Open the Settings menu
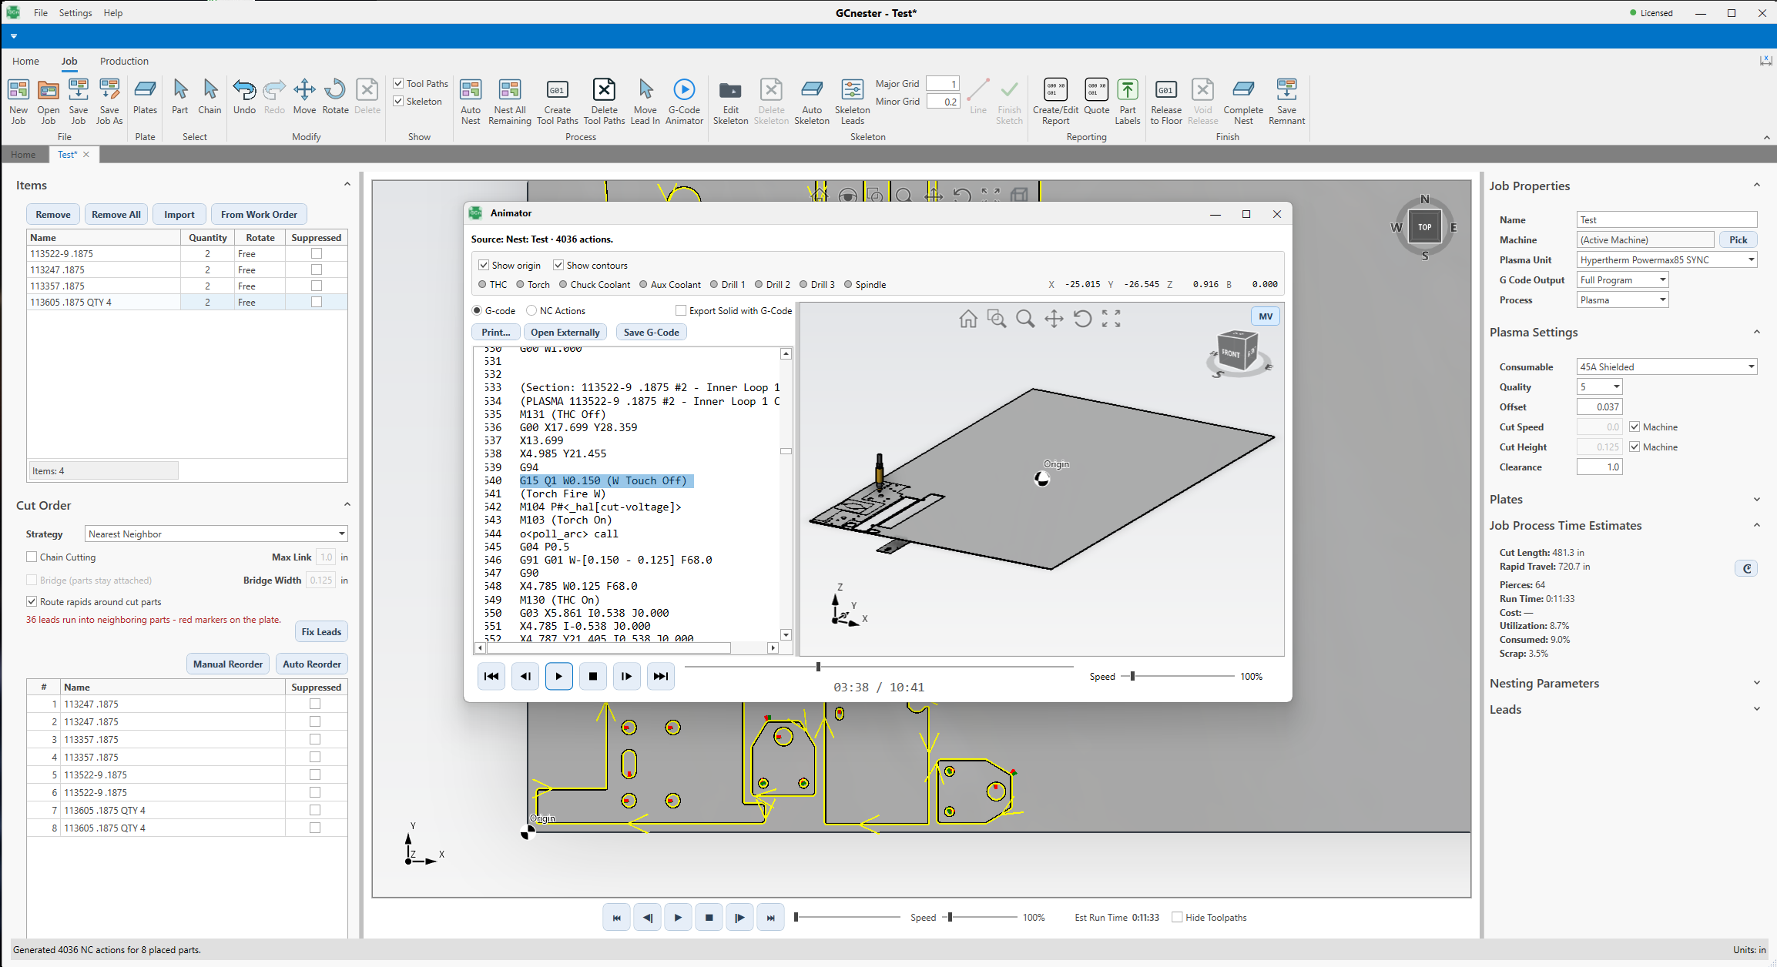This screenshot has height=967, width=1777. [x=75, y=13]
